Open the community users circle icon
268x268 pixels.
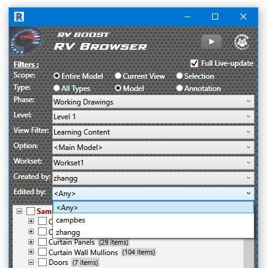tap(242, 42)
